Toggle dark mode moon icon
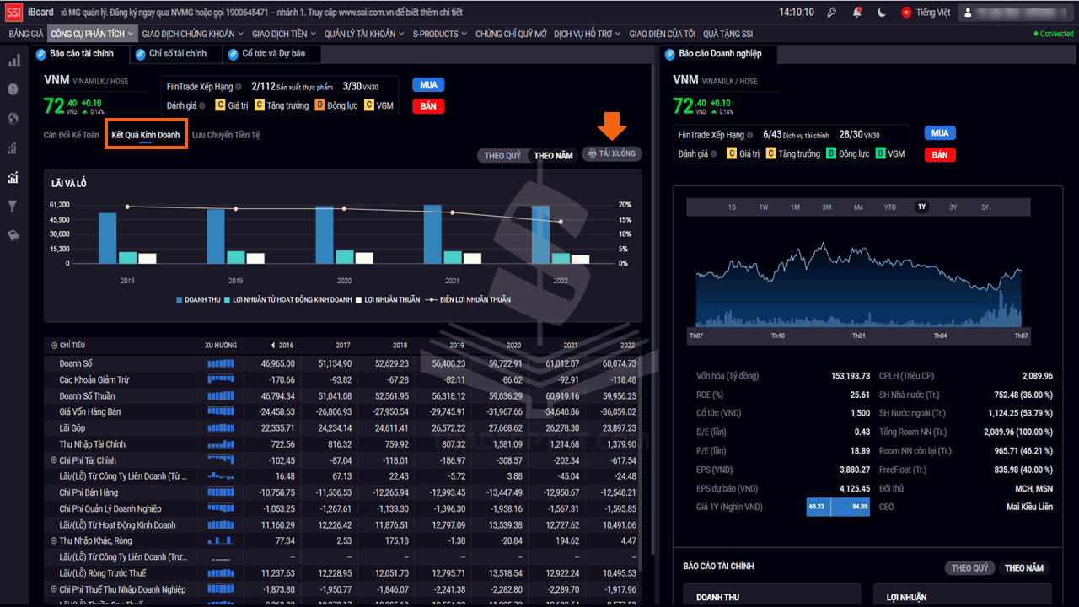Viewport: 1079px width, 607px height. coord(882,13)
